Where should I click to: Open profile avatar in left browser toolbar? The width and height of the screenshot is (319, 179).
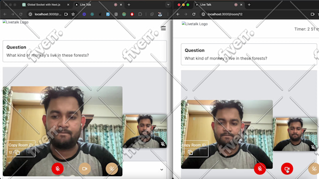(x=160, y=14)
